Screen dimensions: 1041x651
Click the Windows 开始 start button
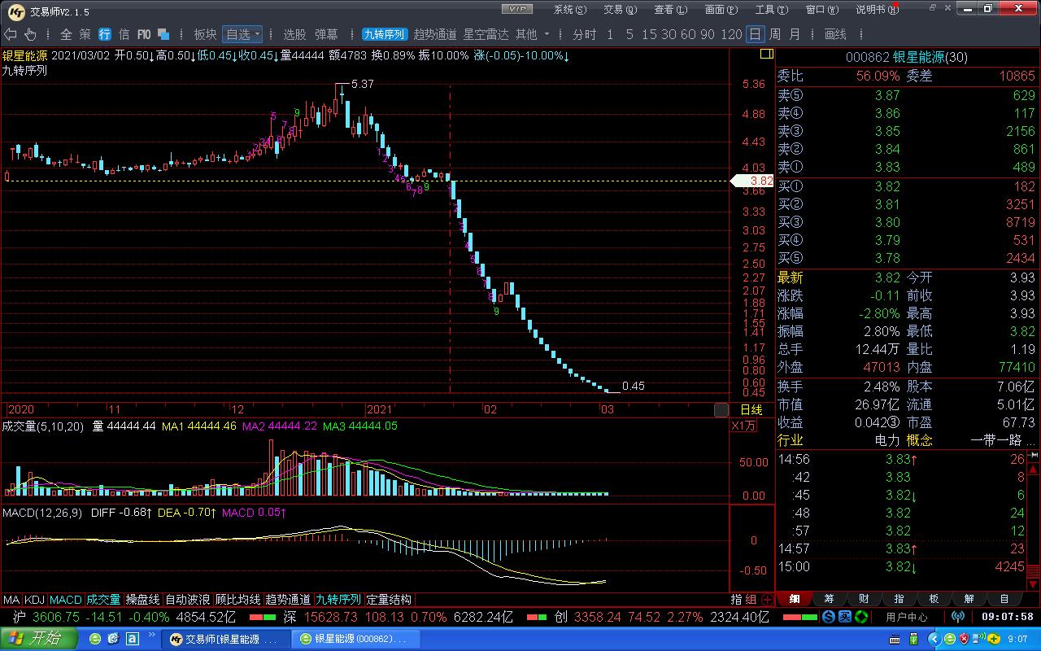click(x=39, y=639)
